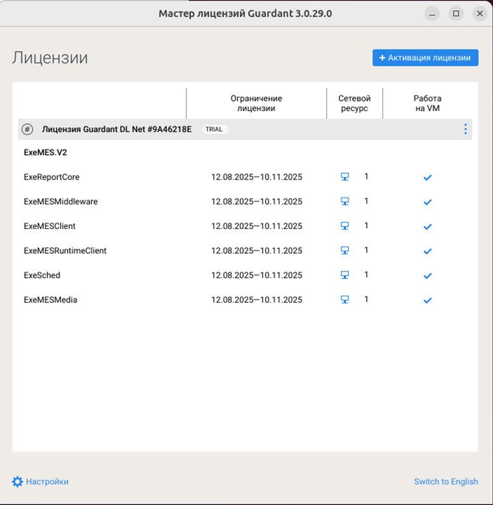Maximize the Мастер лицензий Guardant window
This screenshot has width=493, height=505.
[x=456, y=13]
